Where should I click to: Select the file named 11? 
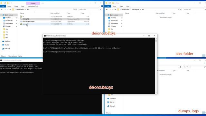click(23, 16)
